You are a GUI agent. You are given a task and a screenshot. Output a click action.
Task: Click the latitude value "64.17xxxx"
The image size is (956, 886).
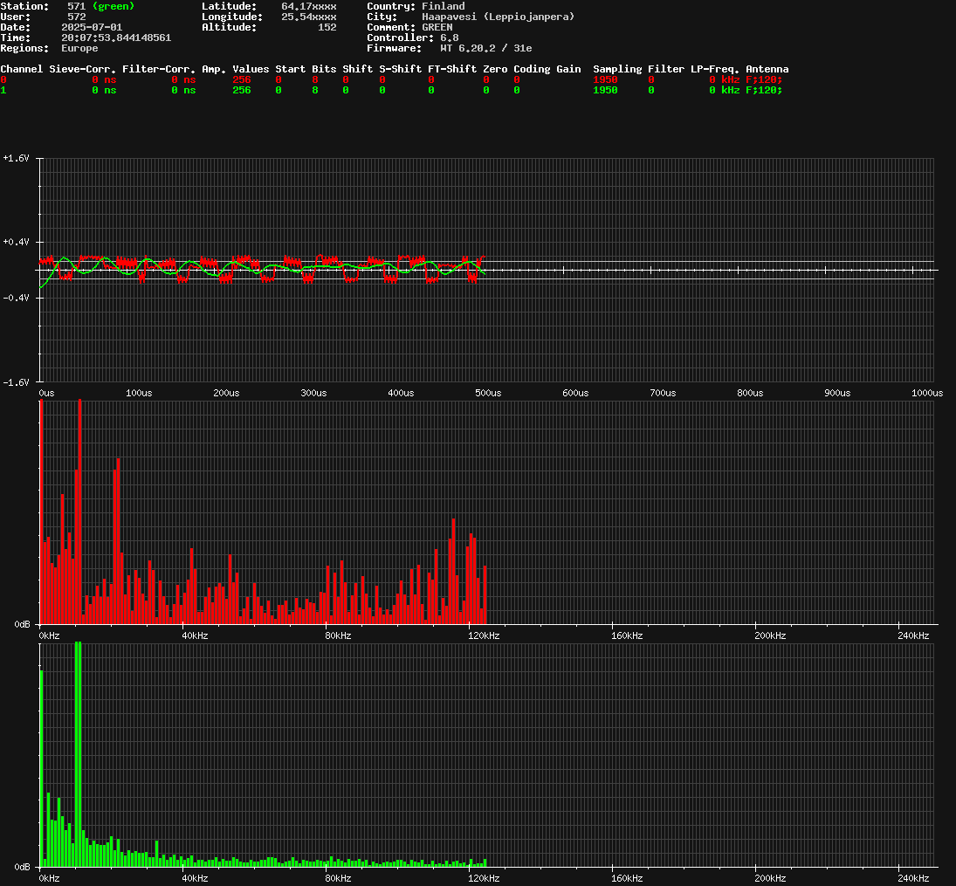[308, 6]
